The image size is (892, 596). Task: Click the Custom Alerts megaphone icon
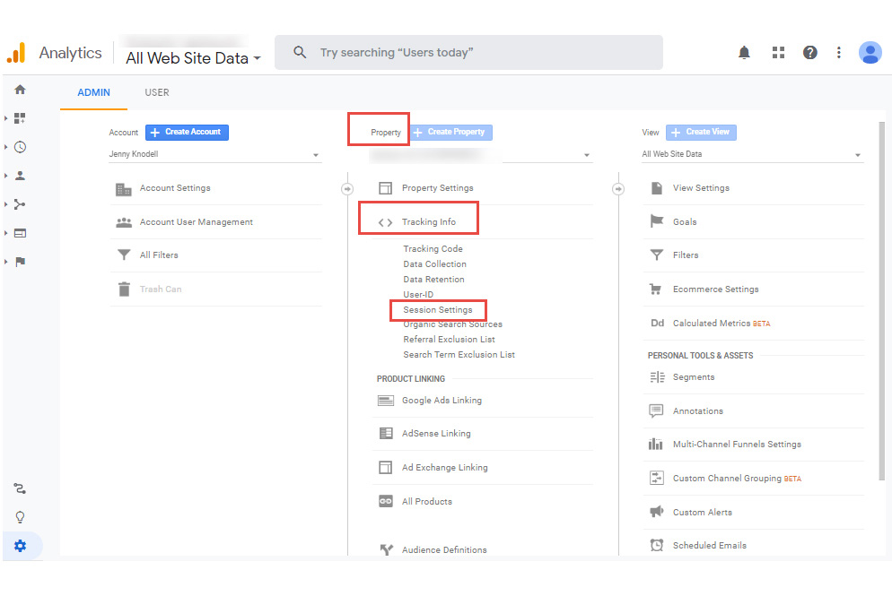tap(657, 512)
